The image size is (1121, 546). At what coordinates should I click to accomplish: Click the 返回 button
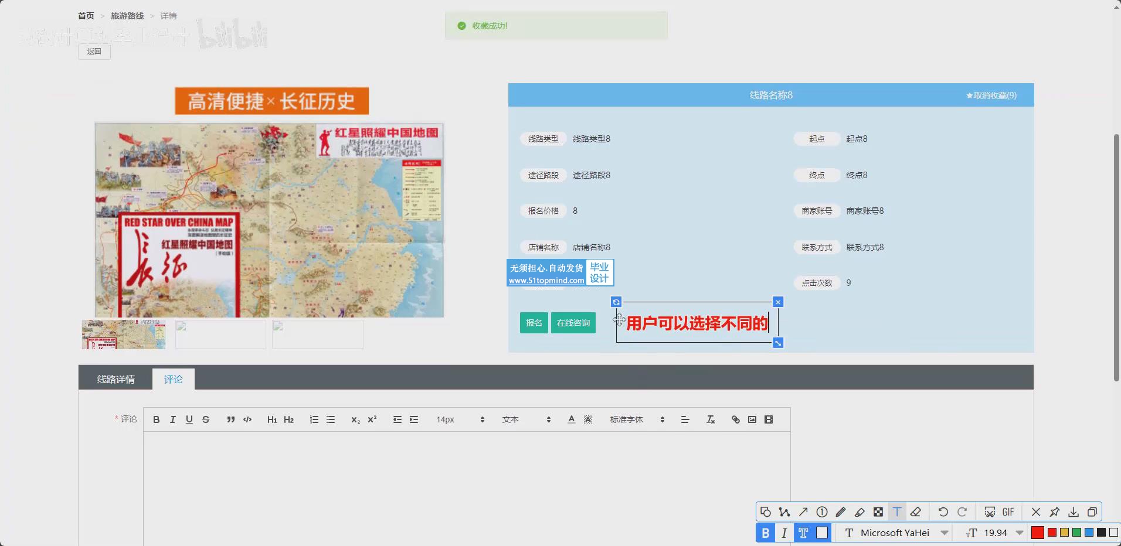pos(94,52)
